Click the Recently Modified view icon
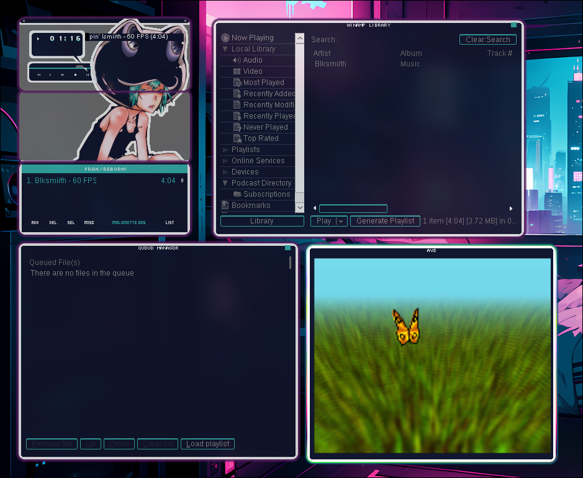 [237, 105]
